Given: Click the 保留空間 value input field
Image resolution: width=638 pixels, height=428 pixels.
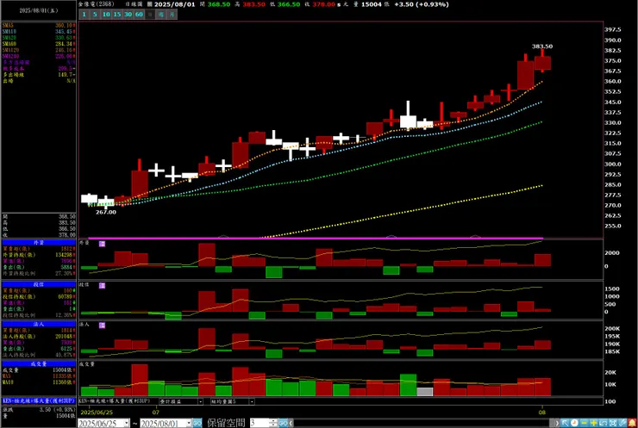Looking at the screenshot, I should click(260, 423).
